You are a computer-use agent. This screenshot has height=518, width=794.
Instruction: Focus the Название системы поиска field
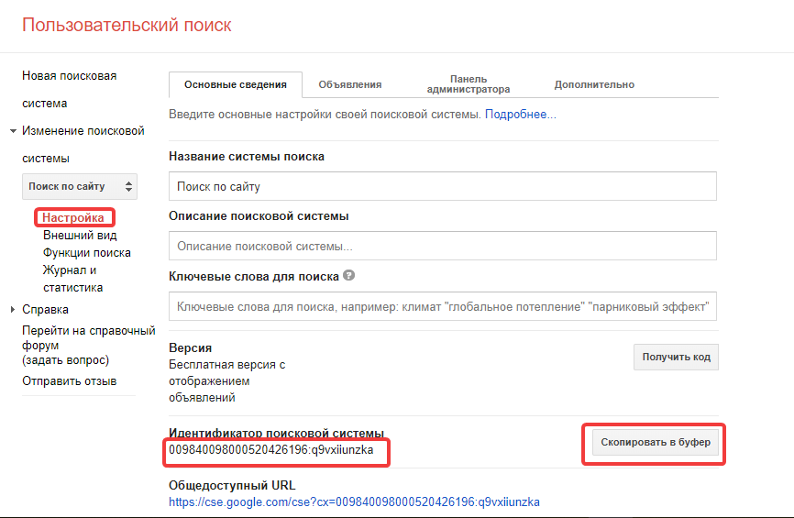443,186
